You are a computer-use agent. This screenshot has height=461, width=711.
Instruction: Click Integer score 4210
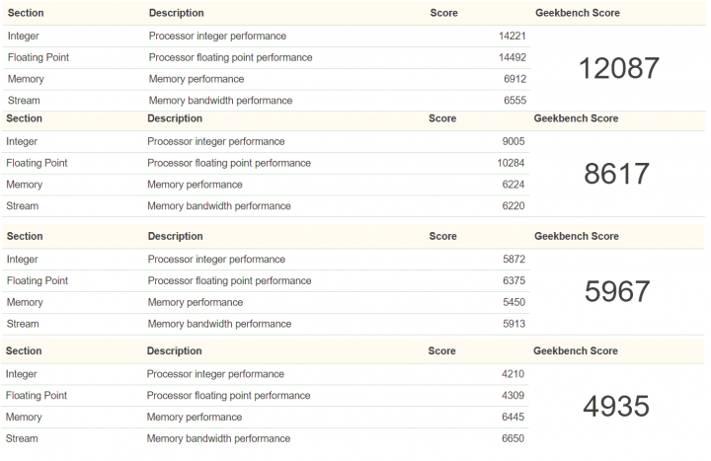(x=513, y=374)
